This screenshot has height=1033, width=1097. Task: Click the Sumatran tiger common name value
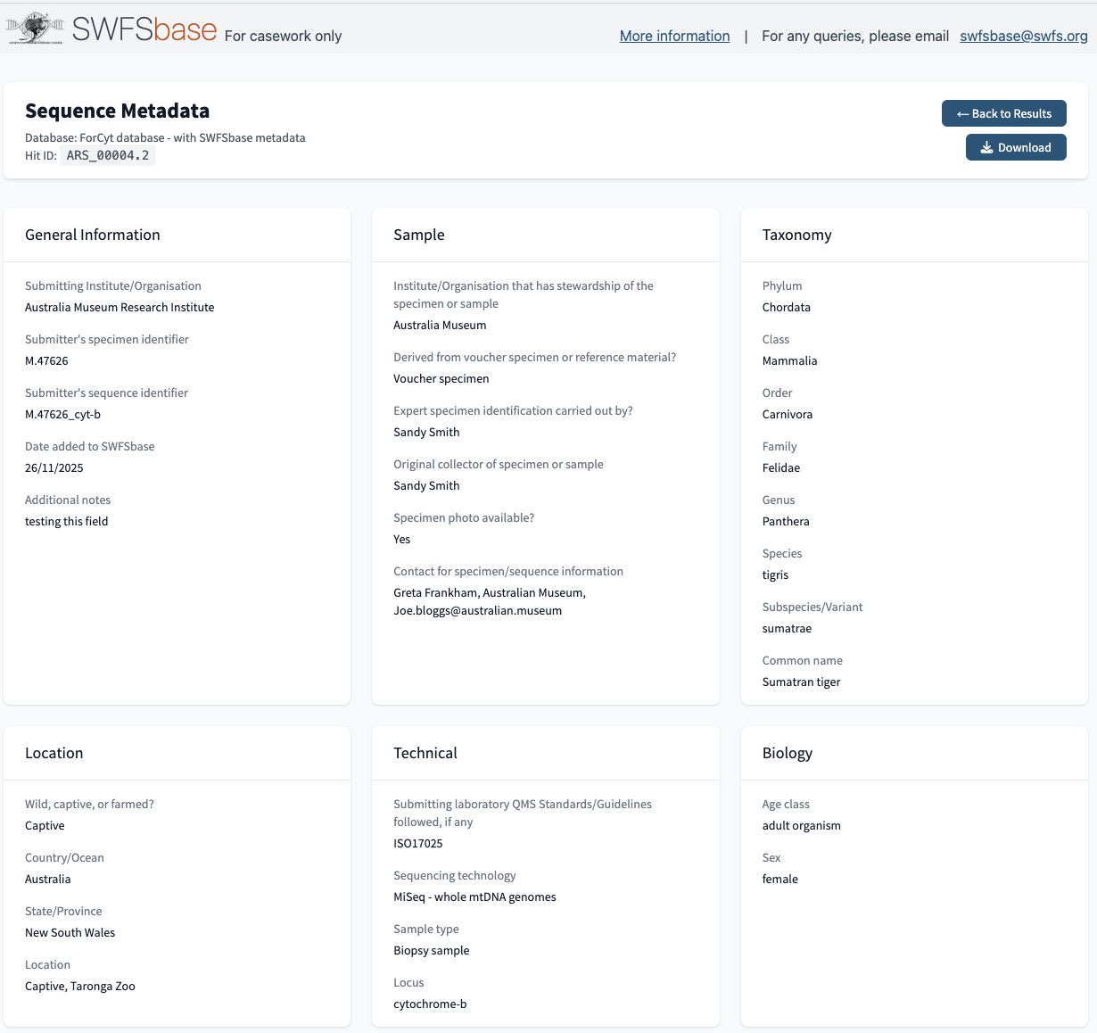[x=801, y=682]
